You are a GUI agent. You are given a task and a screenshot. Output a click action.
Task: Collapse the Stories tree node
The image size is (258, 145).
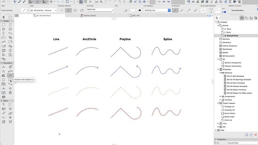[x=218, y=25]
